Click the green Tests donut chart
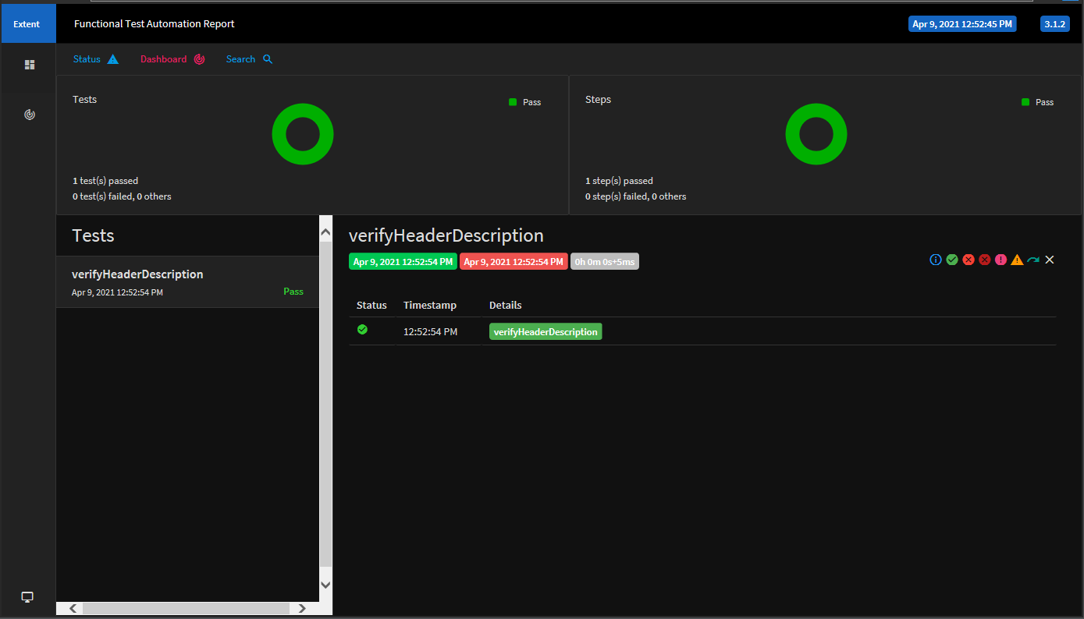Image resolution: width=1084 pixels, height=619 pixels. coord(303,134)
